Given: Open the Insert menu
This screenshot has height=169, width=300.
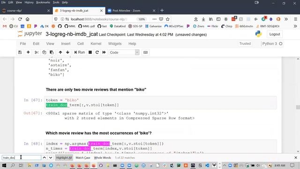Looking at the screenshot, I should [x=66, y=44].
